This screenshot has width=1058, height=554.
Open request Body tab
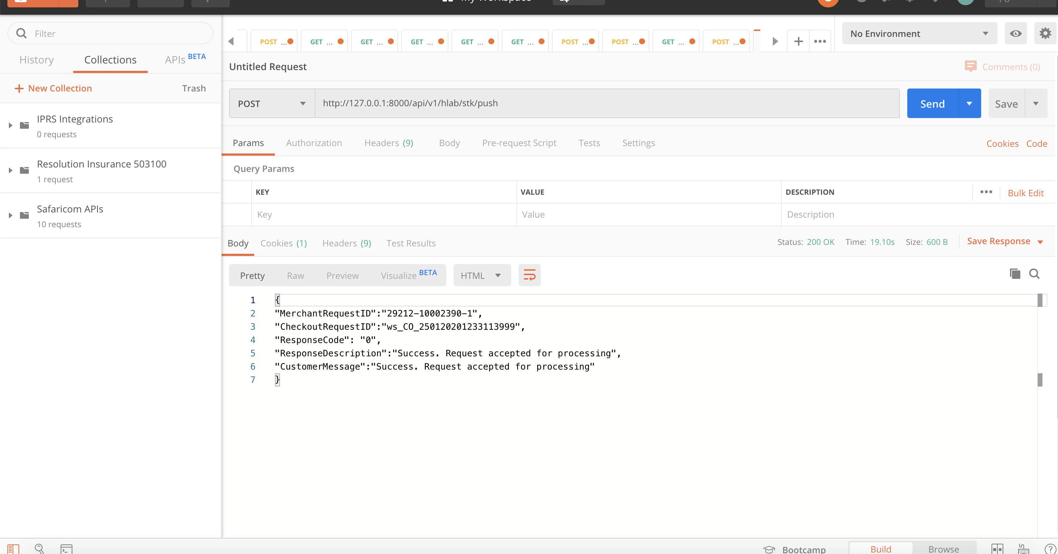pos(449,143)
